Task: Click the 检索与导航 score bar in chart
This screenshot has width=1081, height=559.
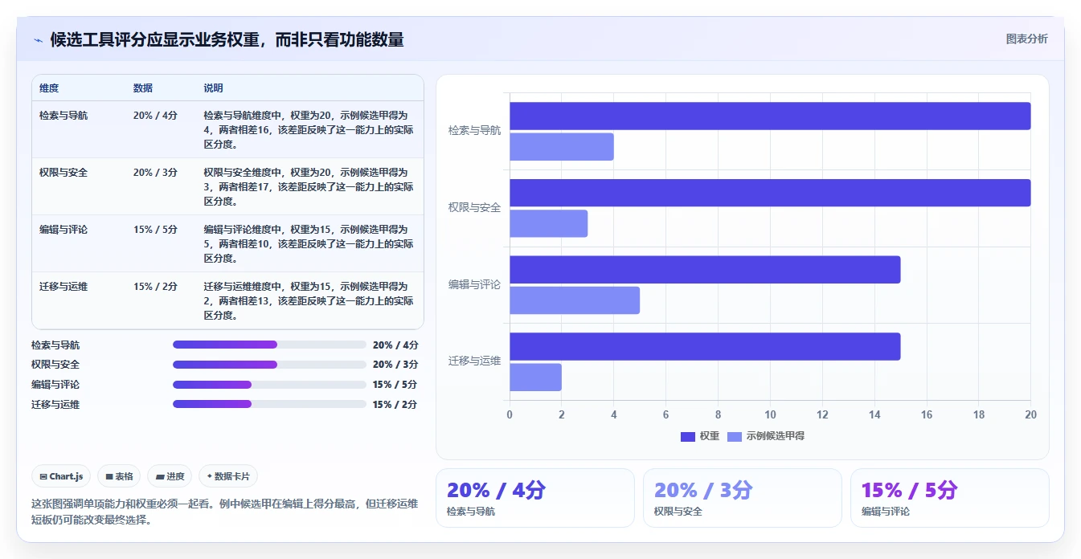Action: click(562, 147)
